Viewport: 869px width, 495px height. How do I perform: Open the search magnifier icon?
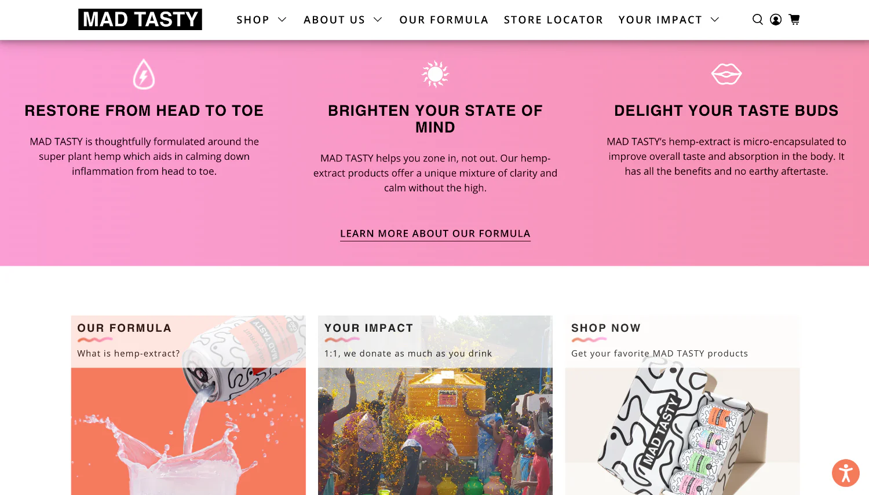[x=757, y=19]
